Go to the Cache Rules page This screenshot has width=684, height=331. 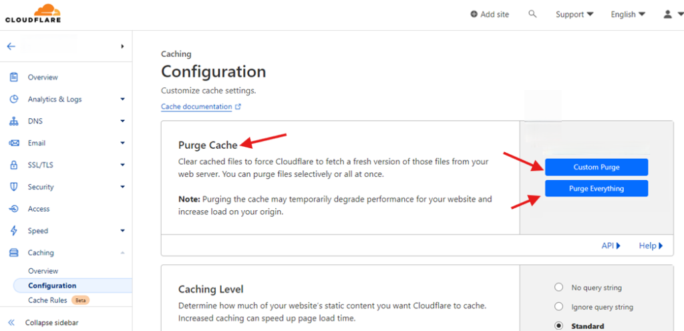pyautogui.click(x=47, y=300)
